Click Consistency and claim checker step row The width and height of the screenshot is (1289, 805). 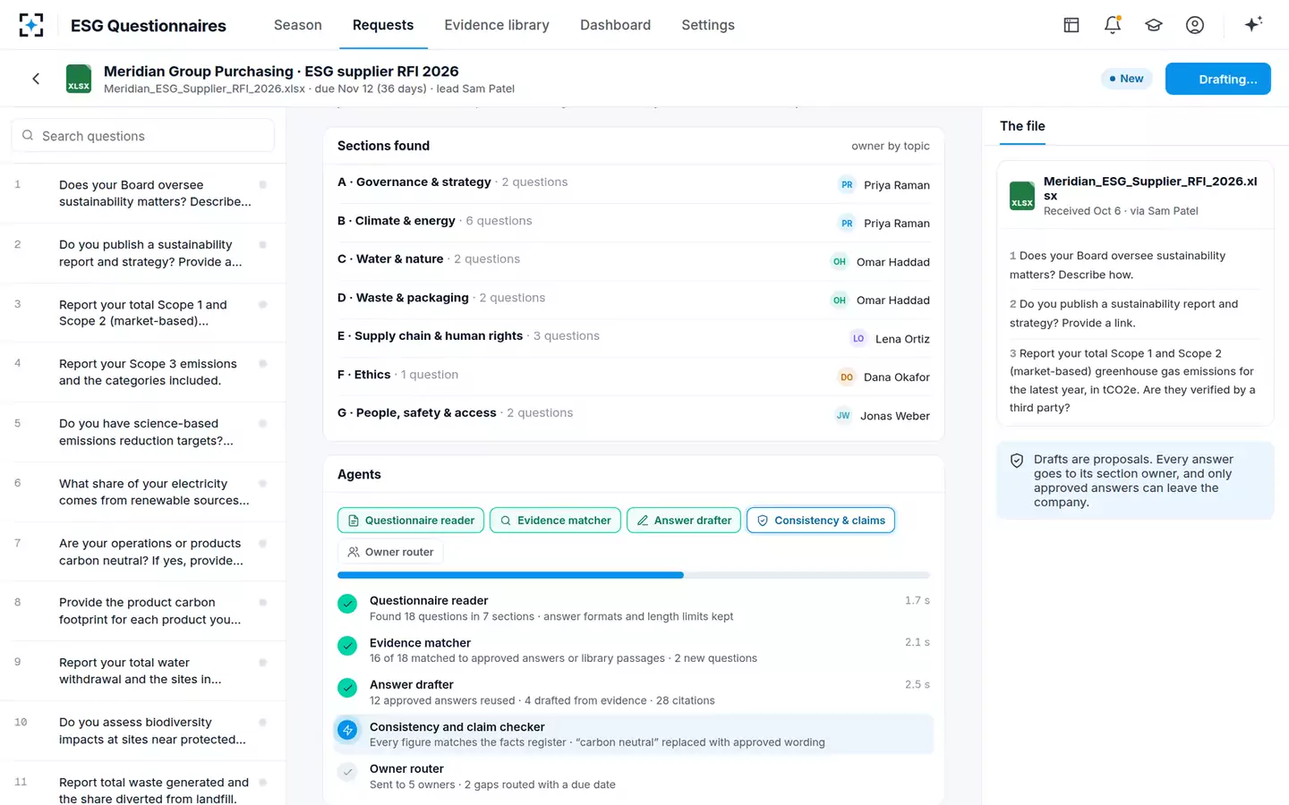634,734
